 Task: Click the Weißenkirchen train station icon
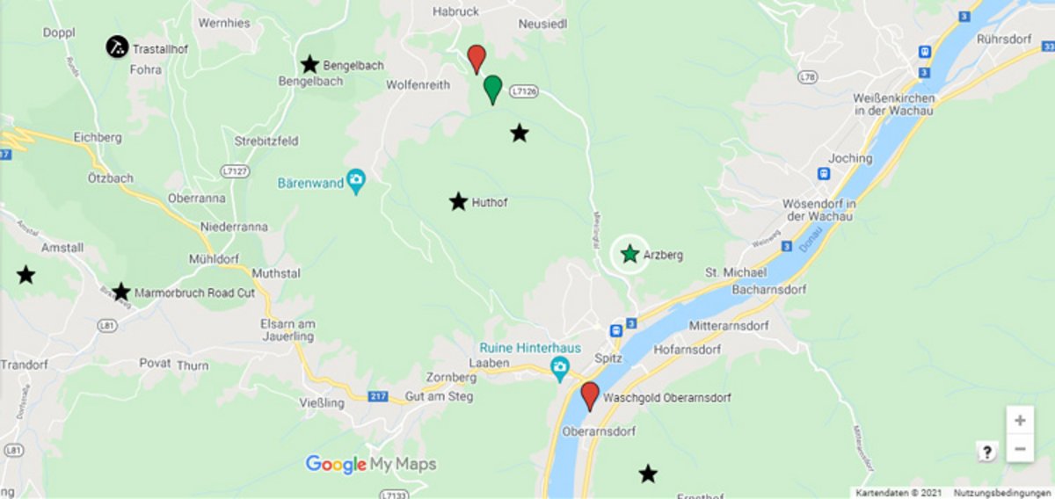[x=924, y=52]
